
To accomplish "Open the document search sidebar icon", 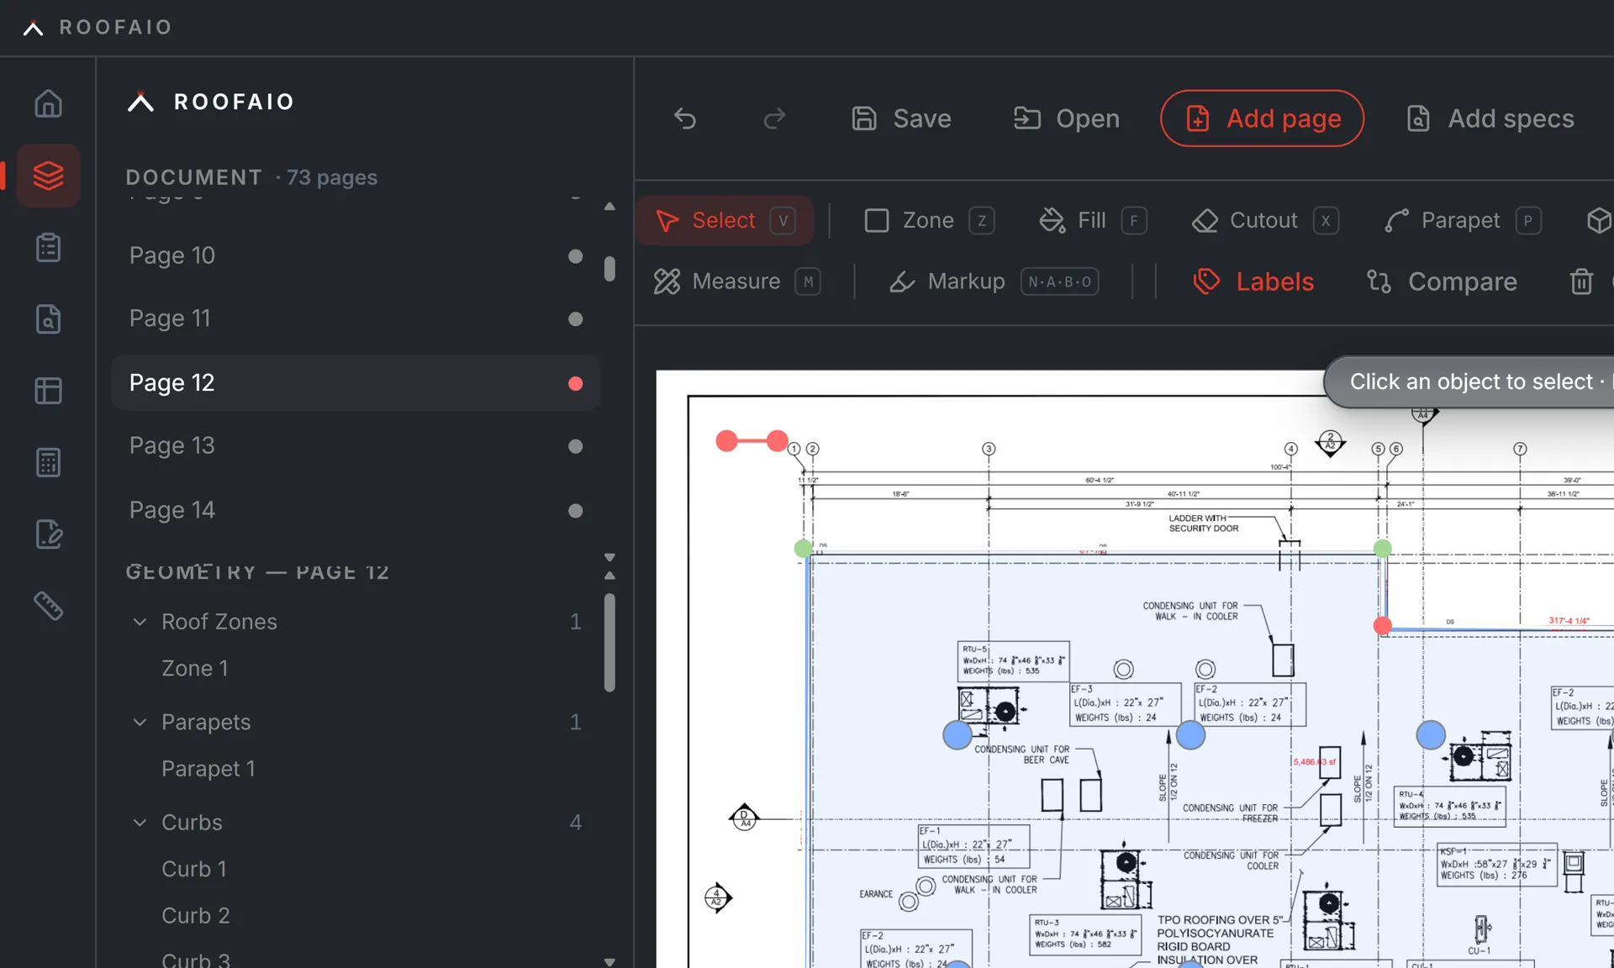I will (x=48, y=319).
